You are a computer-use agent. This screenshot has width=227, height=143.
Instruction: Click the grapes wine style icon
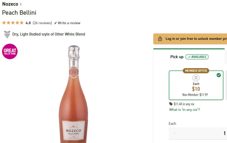(x=7, y=34)
